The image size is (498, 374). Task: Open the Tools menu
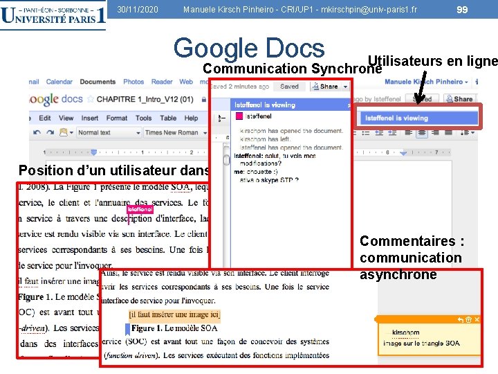[x=144, y=118]
